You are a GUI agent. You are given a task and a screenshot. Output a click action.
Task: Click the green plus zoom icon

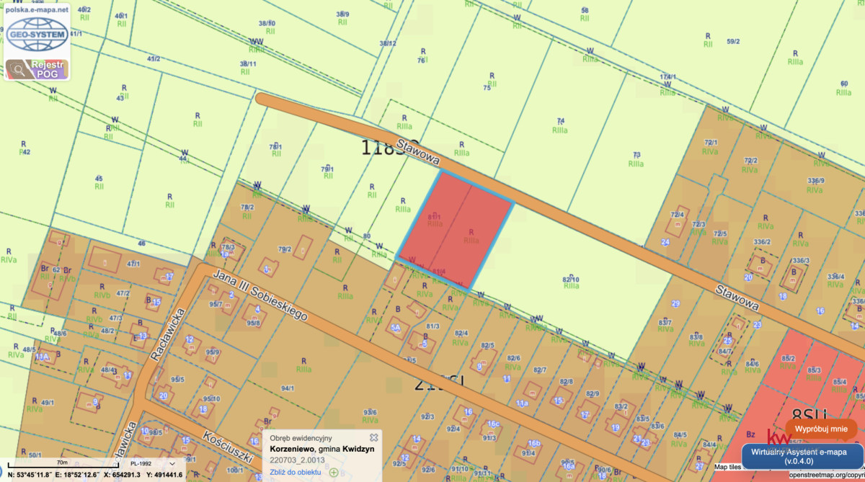point(334,472)
